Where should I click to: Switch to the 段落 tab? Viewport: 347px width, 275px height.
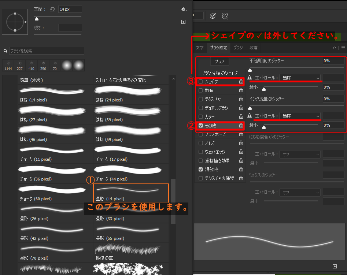pyautogui.click(x=253, y=48)
